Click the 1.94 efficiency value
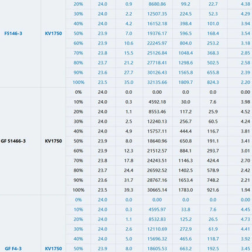This screenshot has width=252, height=252. point(246,190)
